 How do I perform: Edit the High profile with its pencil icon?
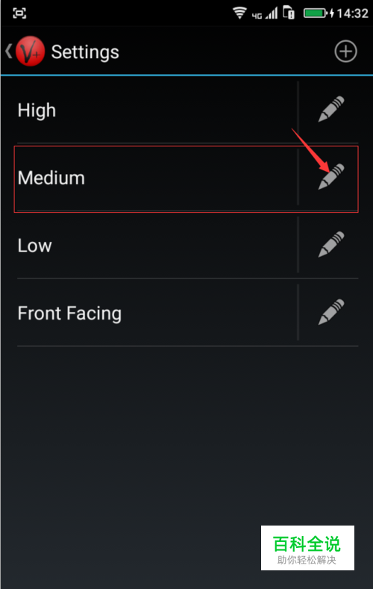click(331, 109)
